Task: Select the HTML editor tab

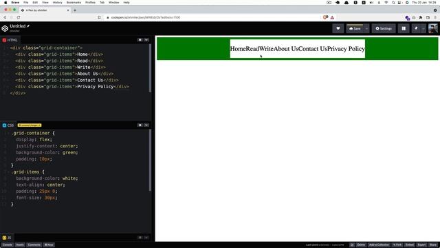Action: (10, 40)
